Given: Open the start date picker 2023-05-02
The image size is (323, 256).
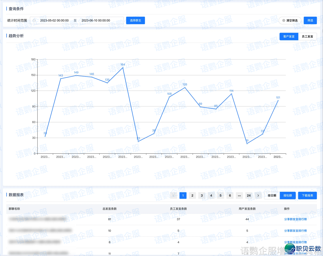Looking at the screenshot, I should (x=54, y=21).
